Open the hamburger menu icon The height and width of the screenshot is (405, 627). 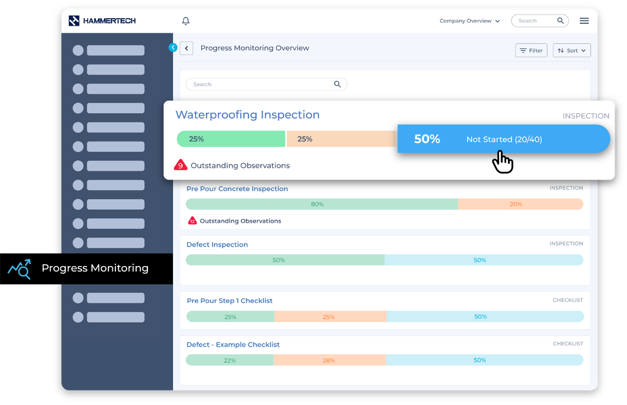(584, 21)
